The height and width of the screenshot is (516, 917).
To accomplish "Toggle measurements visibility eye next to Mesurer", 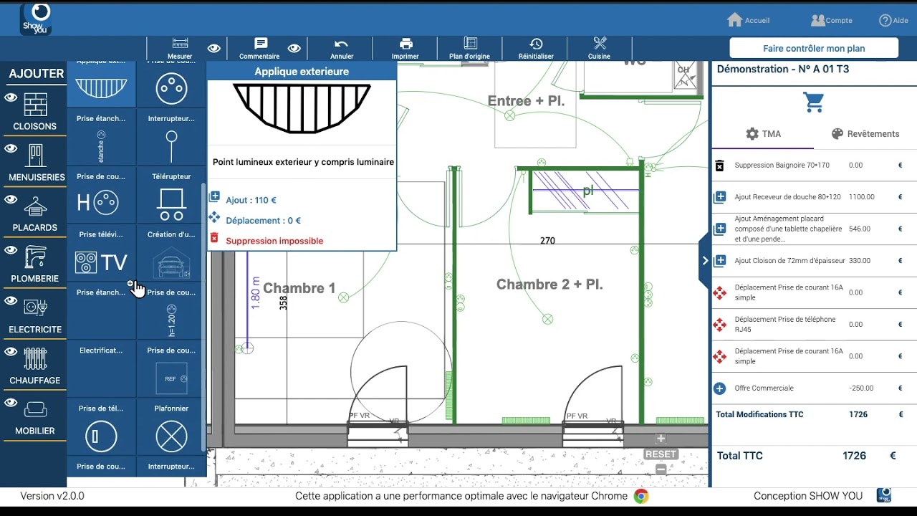I will tap(213, 48).
